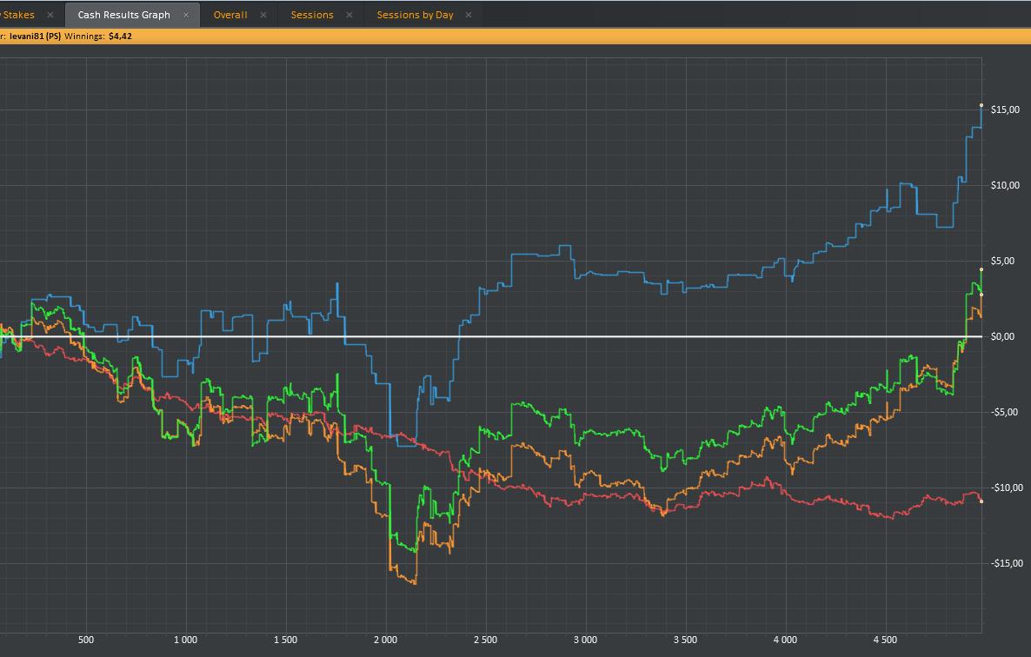Close the Stakes tab
1031x657 pixels.
point(50,15)
